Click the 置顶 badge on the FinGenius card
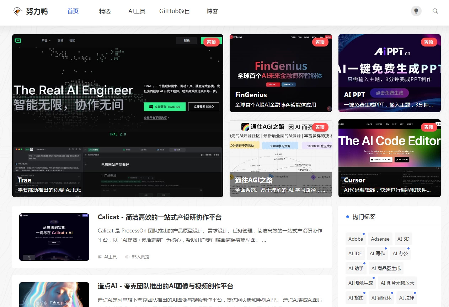449x307 pixels. pos(320,42)
